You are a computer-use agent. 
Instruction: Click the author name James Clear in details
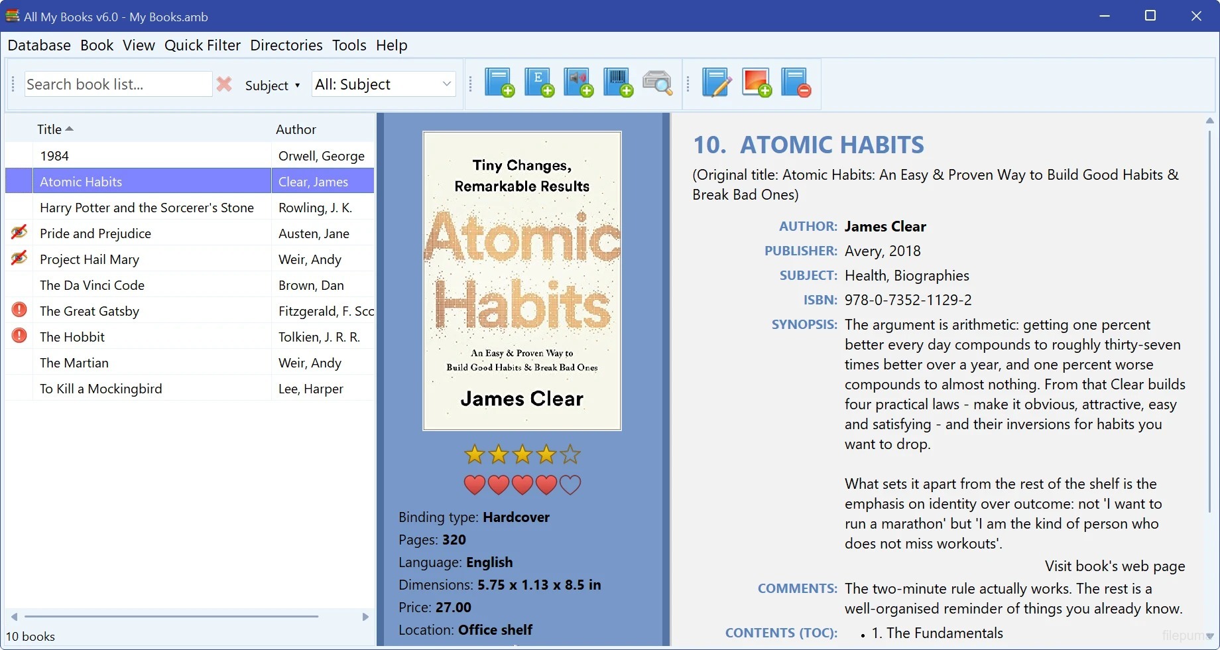(x=885, y=226)
